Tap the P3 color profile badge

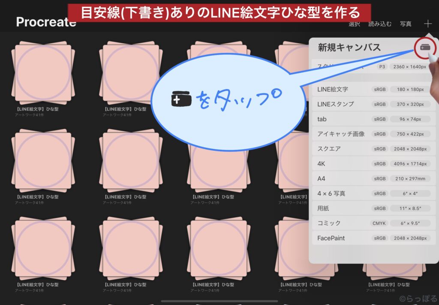point(382,66)
